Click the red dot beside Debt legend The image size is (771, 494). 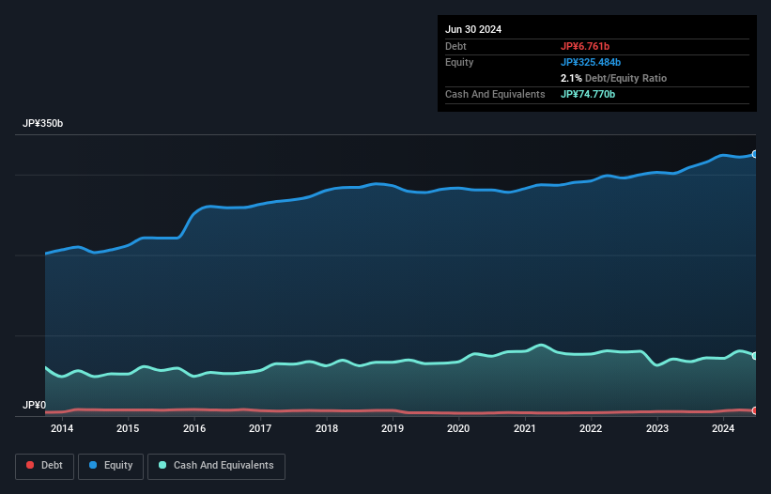pos(30,465)
